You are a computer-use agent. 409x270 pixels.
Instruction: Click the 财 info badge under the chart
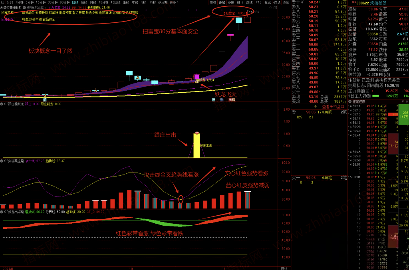click(x=222, y=99)
